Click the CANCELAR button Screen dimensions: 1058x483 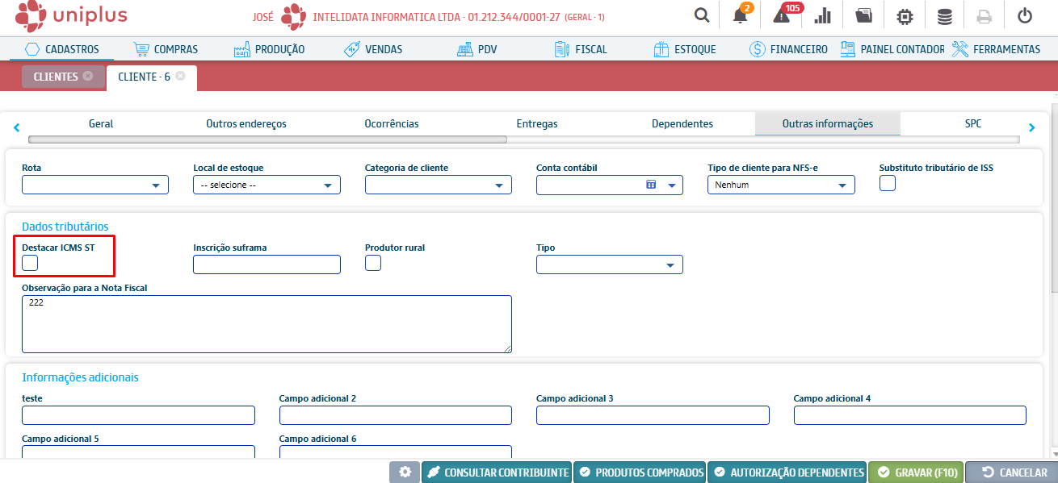(x=1012, y=473)
